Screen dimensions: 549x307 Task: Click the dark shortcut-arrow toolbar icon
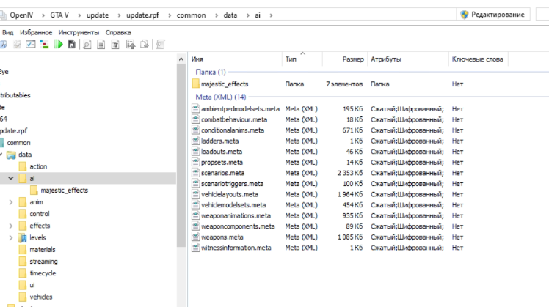(x=71, y=45)
